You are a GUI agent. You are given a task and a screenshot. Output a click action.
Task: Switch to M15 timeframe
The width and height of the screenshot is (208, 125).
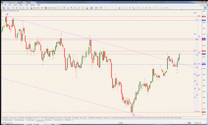coord(147,8)
